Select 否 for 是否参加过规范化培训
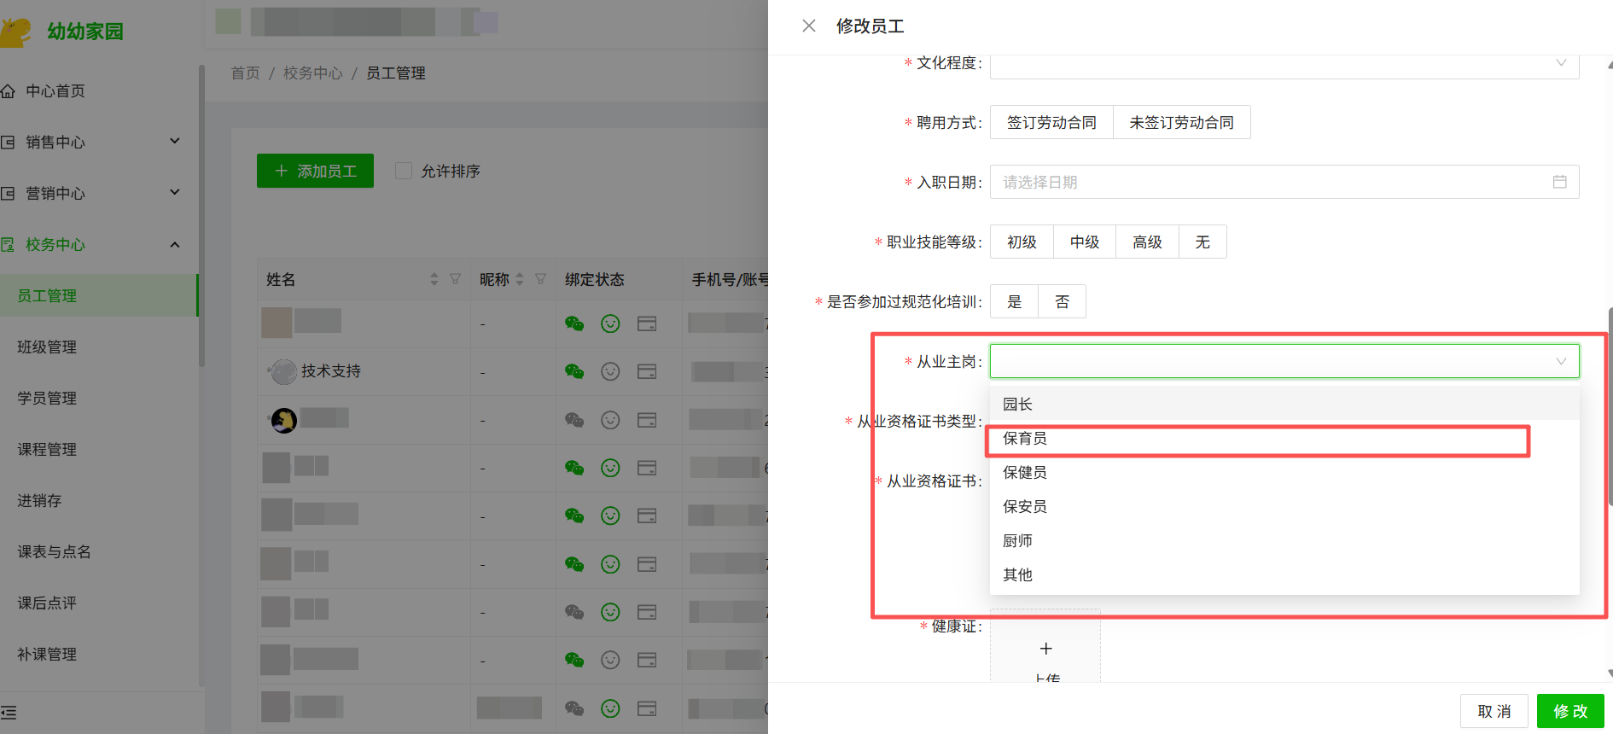 pos(1062,302)
